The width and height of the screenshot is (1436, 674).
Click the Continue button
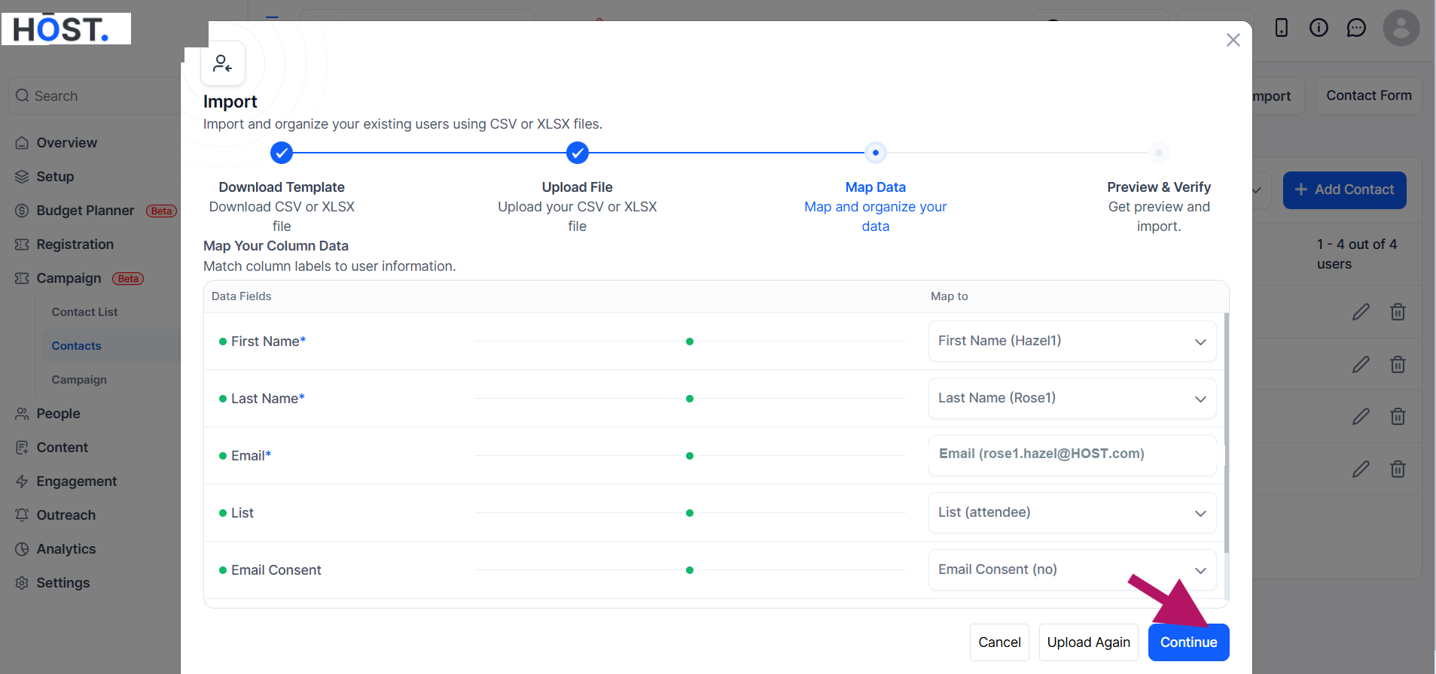tap(1188, 642)
